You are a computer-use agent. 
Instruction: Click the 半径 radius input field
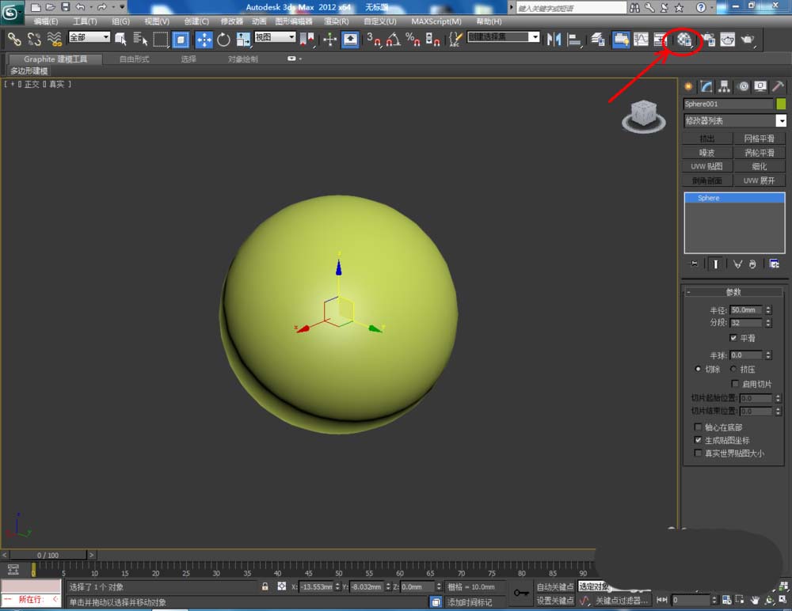(745, 310)
